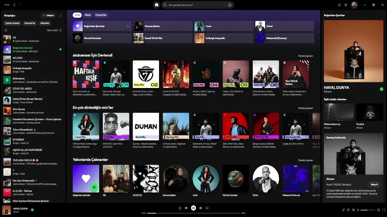Viewport: 387px width, 217px height.
Task: Open Gamze Şeker shortcut tile
Action: click(163, 26)
